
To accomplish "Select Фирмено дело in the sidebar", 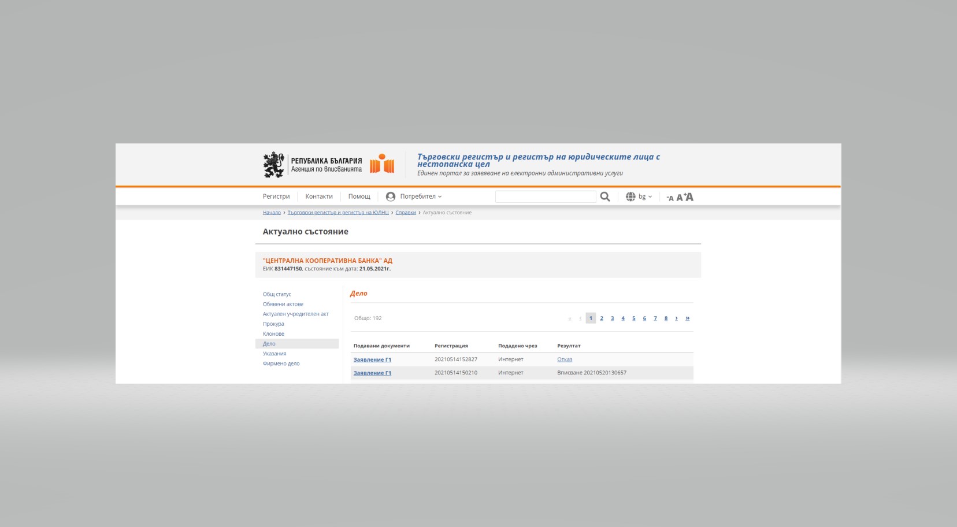I will pos(281,363).
